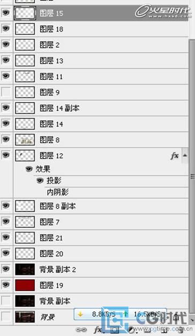This screenshot has height=336, width=195.
Task: Click the red thumbnail of 图层 19
Action: click(x=25, y=285)
